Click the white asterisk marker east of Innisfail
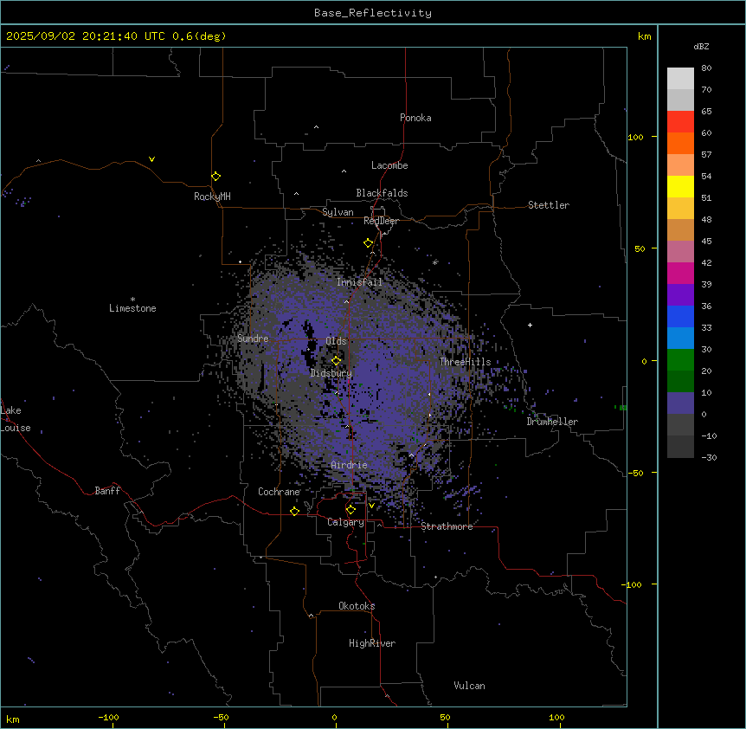746x729 pixels. point(434,262)
